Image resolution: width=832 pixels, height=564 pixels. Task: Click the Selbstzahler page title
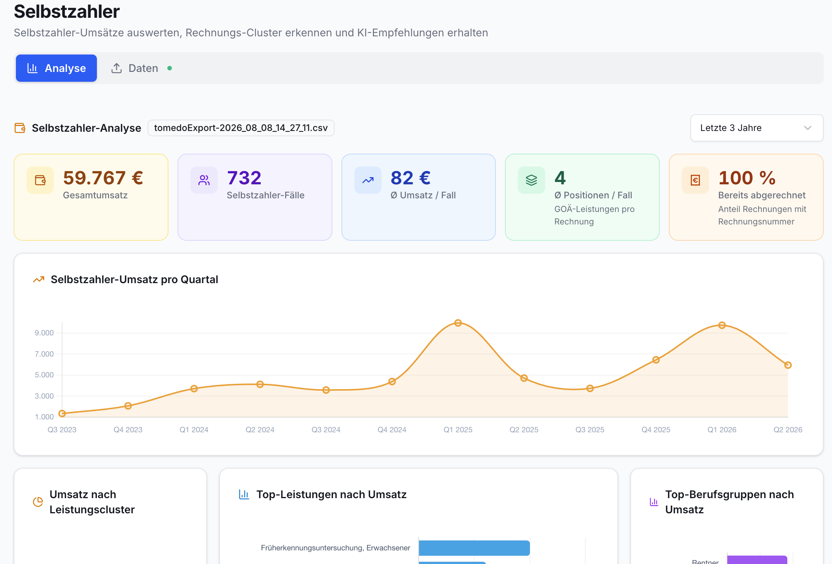point(67,11)
